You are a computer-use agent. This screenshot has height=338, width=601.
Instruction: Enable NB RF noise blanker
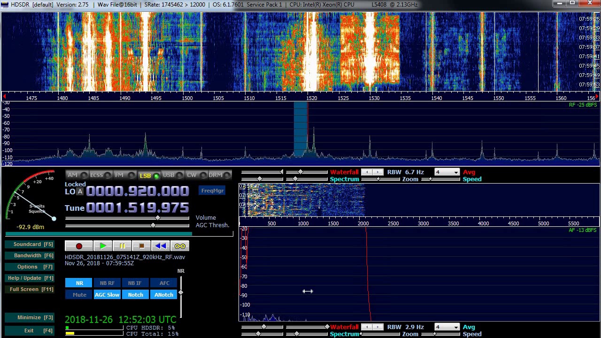(x=107, y=283)
